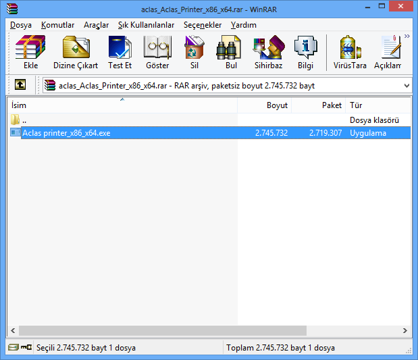This screenshot has height=360, width=418.
Task: Sort by the İsim column header
Action: pyautogui.click(x=122, y=105)
